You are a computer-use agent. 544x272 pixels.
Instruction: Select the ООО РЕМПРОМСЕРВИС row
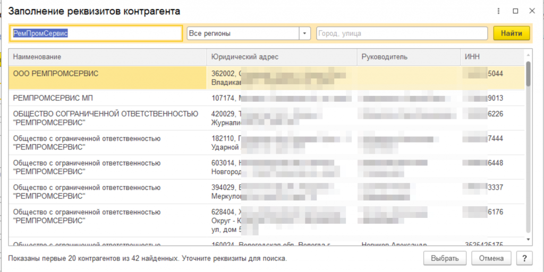click(106, 77)
